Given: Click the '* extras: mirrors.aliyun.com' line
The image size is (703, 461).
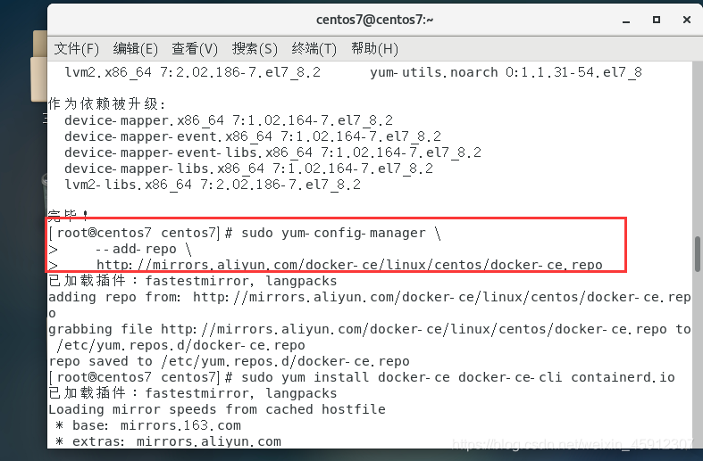Looking at the screenshot, I should [168, 441].
